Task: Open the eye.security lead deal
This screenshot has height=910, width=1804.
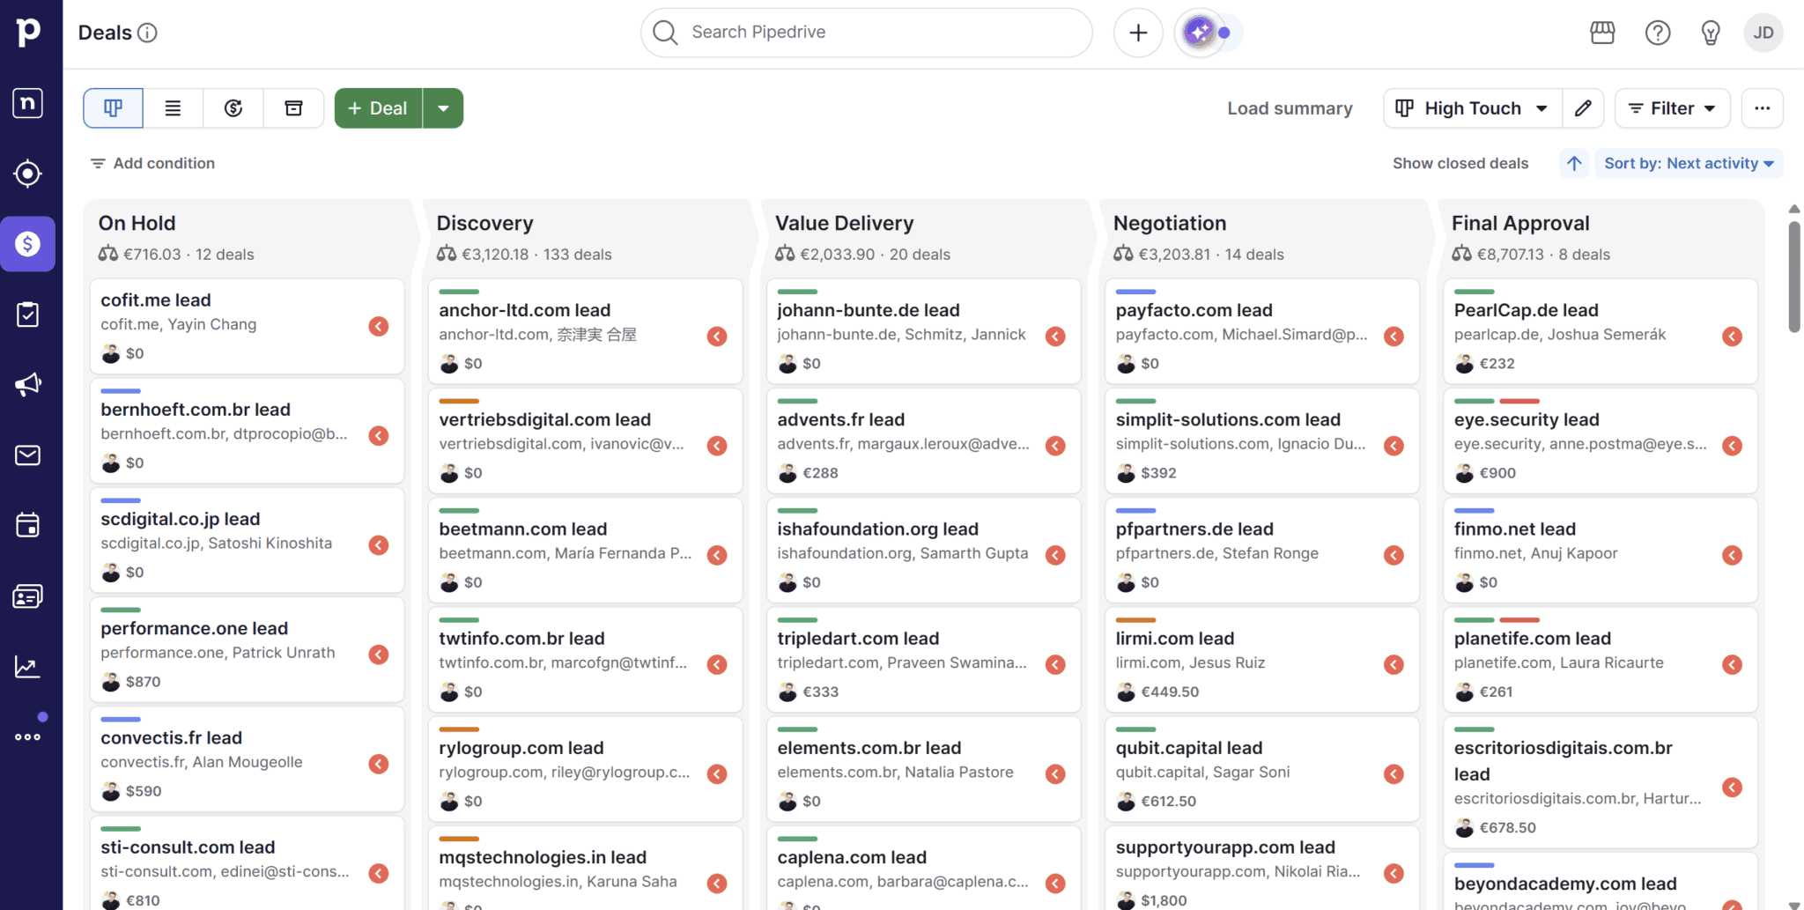Action: tap(1600, 441)
